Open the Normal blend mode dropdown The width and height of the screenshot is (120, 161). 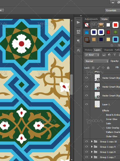pos(97,61)
